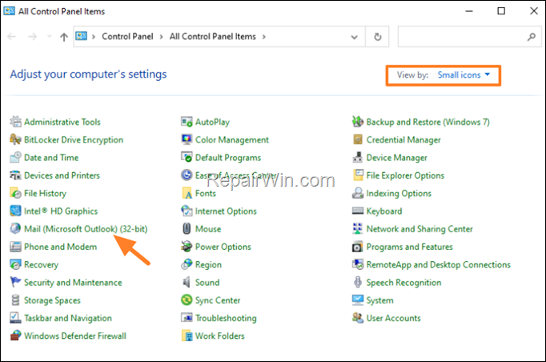
Task: Open the Sync Center icon
Action: [x=187, y=300]
